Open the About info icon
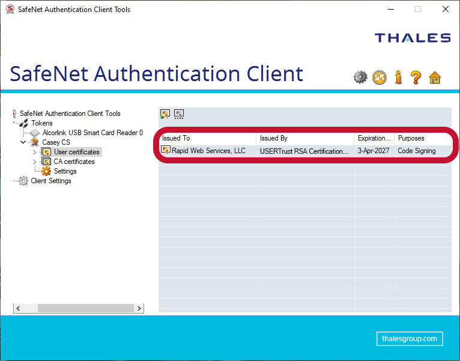Image resolution: width=460 pixels, height=361 pixels. 398,77
